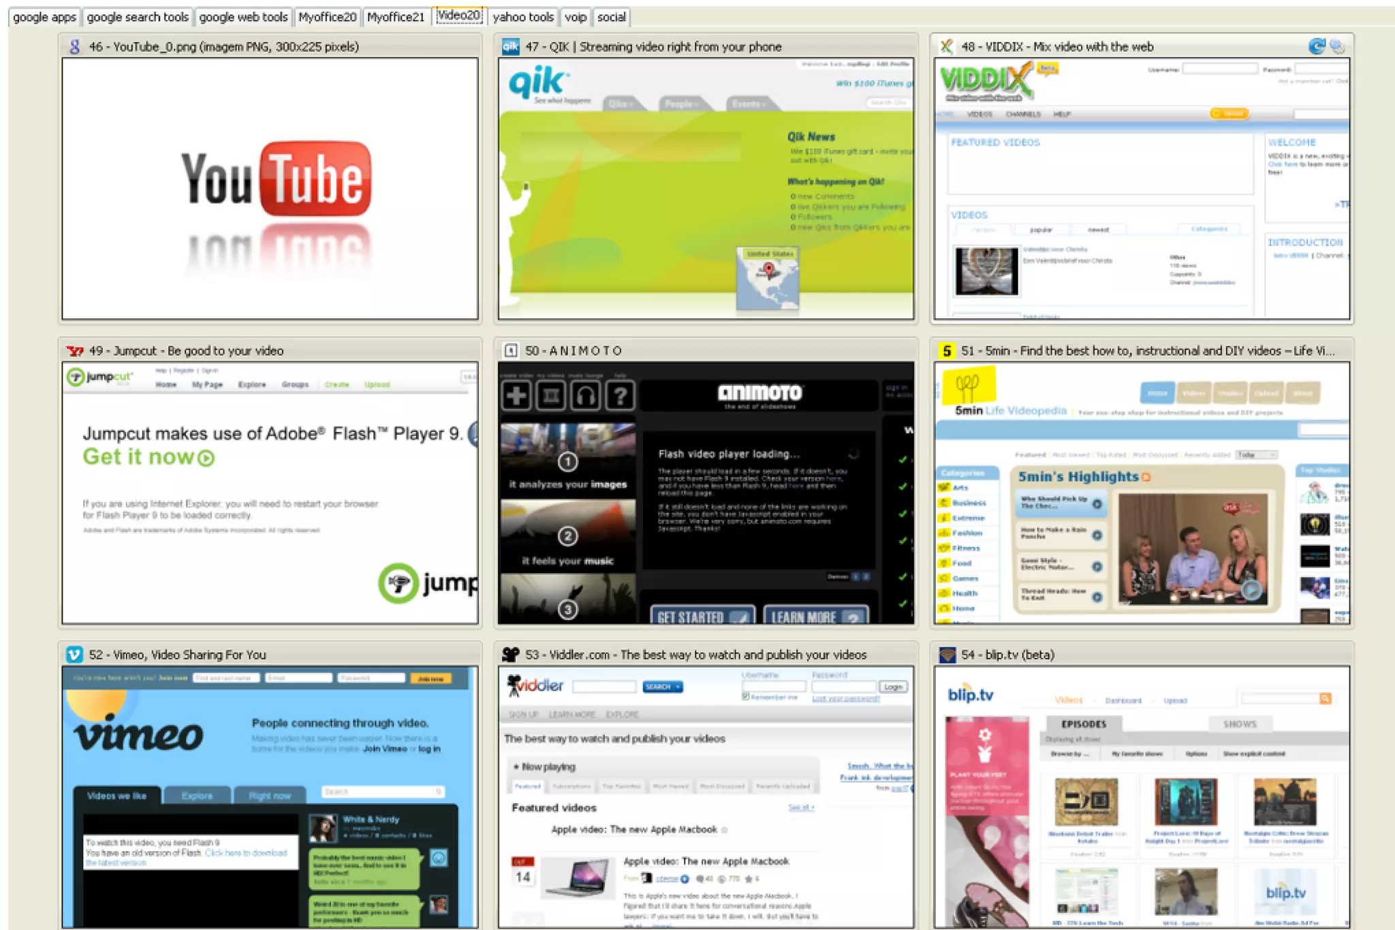Select the Myoffice21 tab
This screenshot has width=1395, height=930.
coord(395,17)
